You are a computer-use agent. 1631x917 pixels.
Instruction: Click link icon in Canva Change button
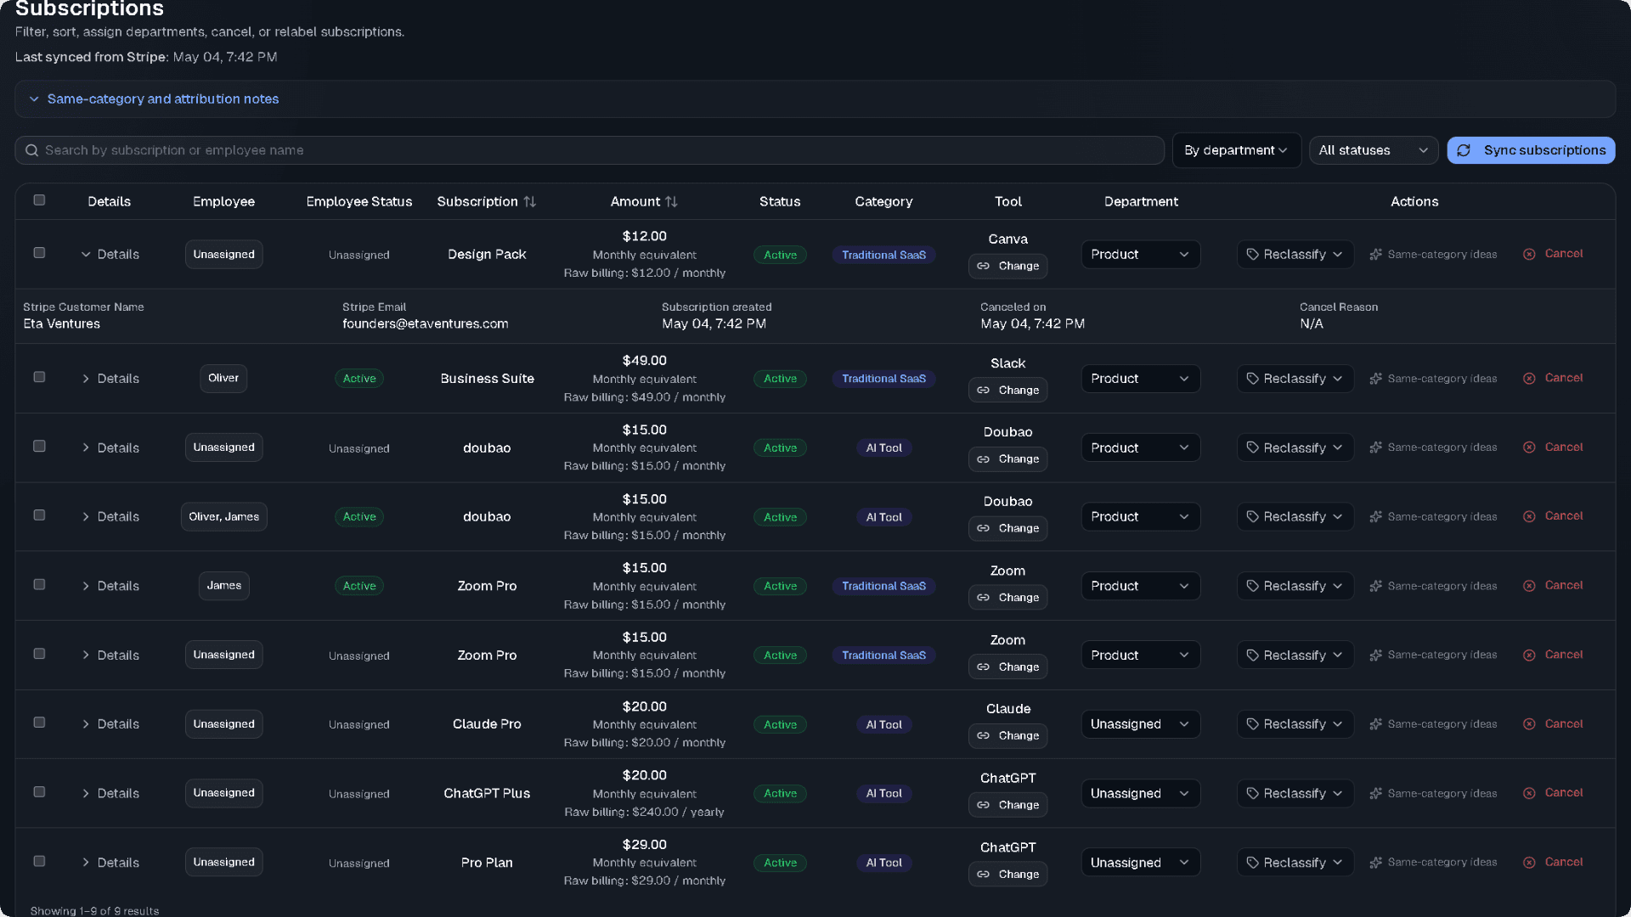tap(983, 267)
